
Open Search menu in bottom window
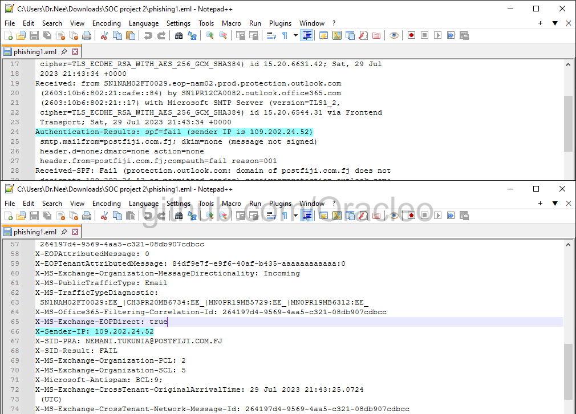click(52, 204)
